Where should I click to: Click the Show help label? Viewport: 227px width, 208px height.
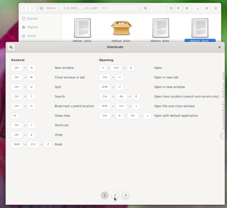pyautogui.click(x=62, y=116)
